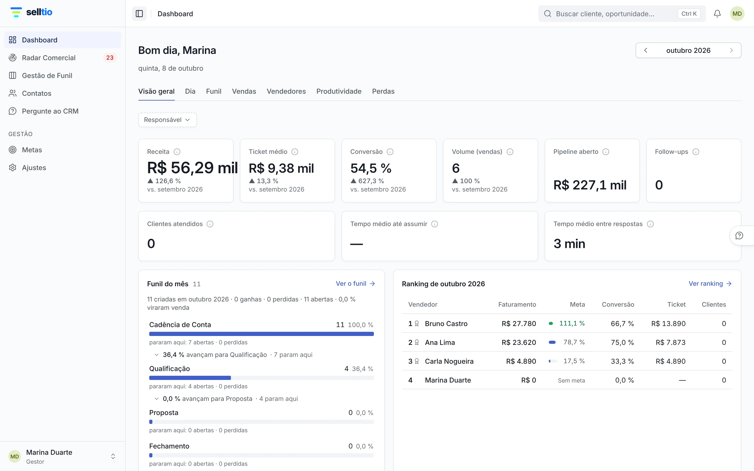This screenshot has height=471, width=754.
Task: Focus the Buscar cliente search field
Action: pyautogui.click(x=622, y=14)
